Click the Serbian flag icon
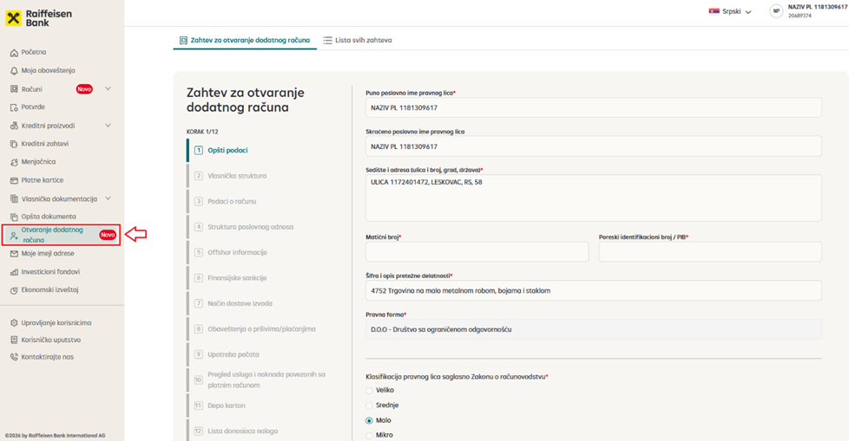Viewport: 849px width, 441px height. coord(714,11)
